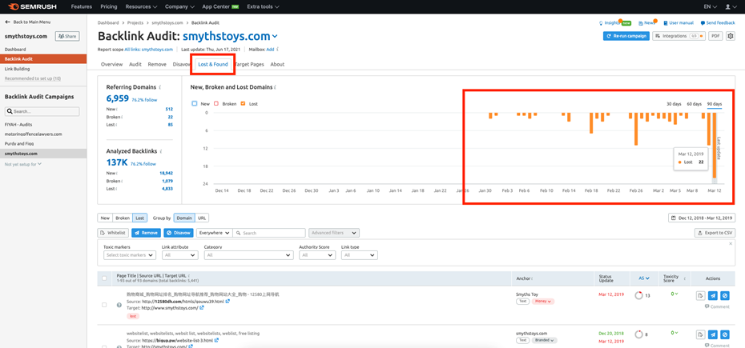745x348 pixels.
Task: Click Re-run campaign button
Action: [x=626, y=36]
